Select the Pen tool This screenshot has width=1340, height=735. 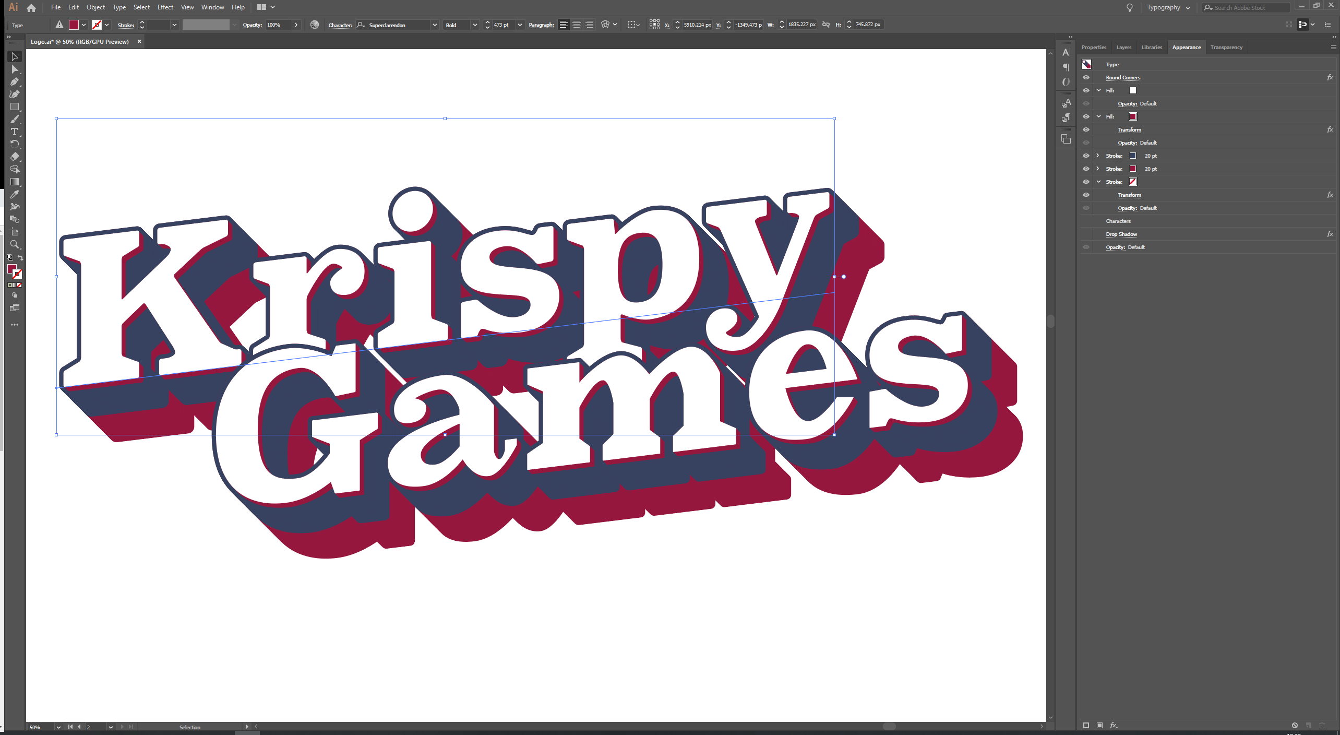click(15, 81)
